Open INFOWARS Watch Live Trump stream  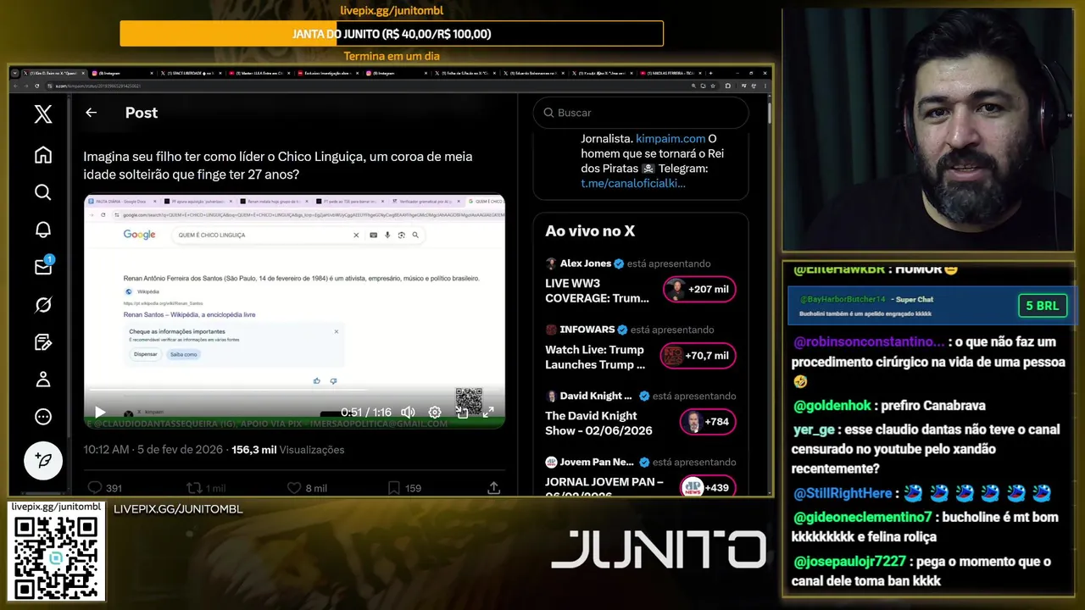(595, 357)
